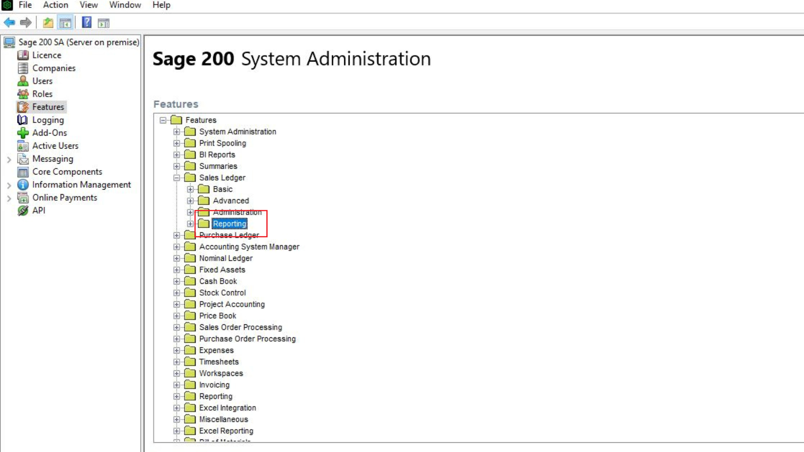Select the Users icon in sidebar

(23, 81)
